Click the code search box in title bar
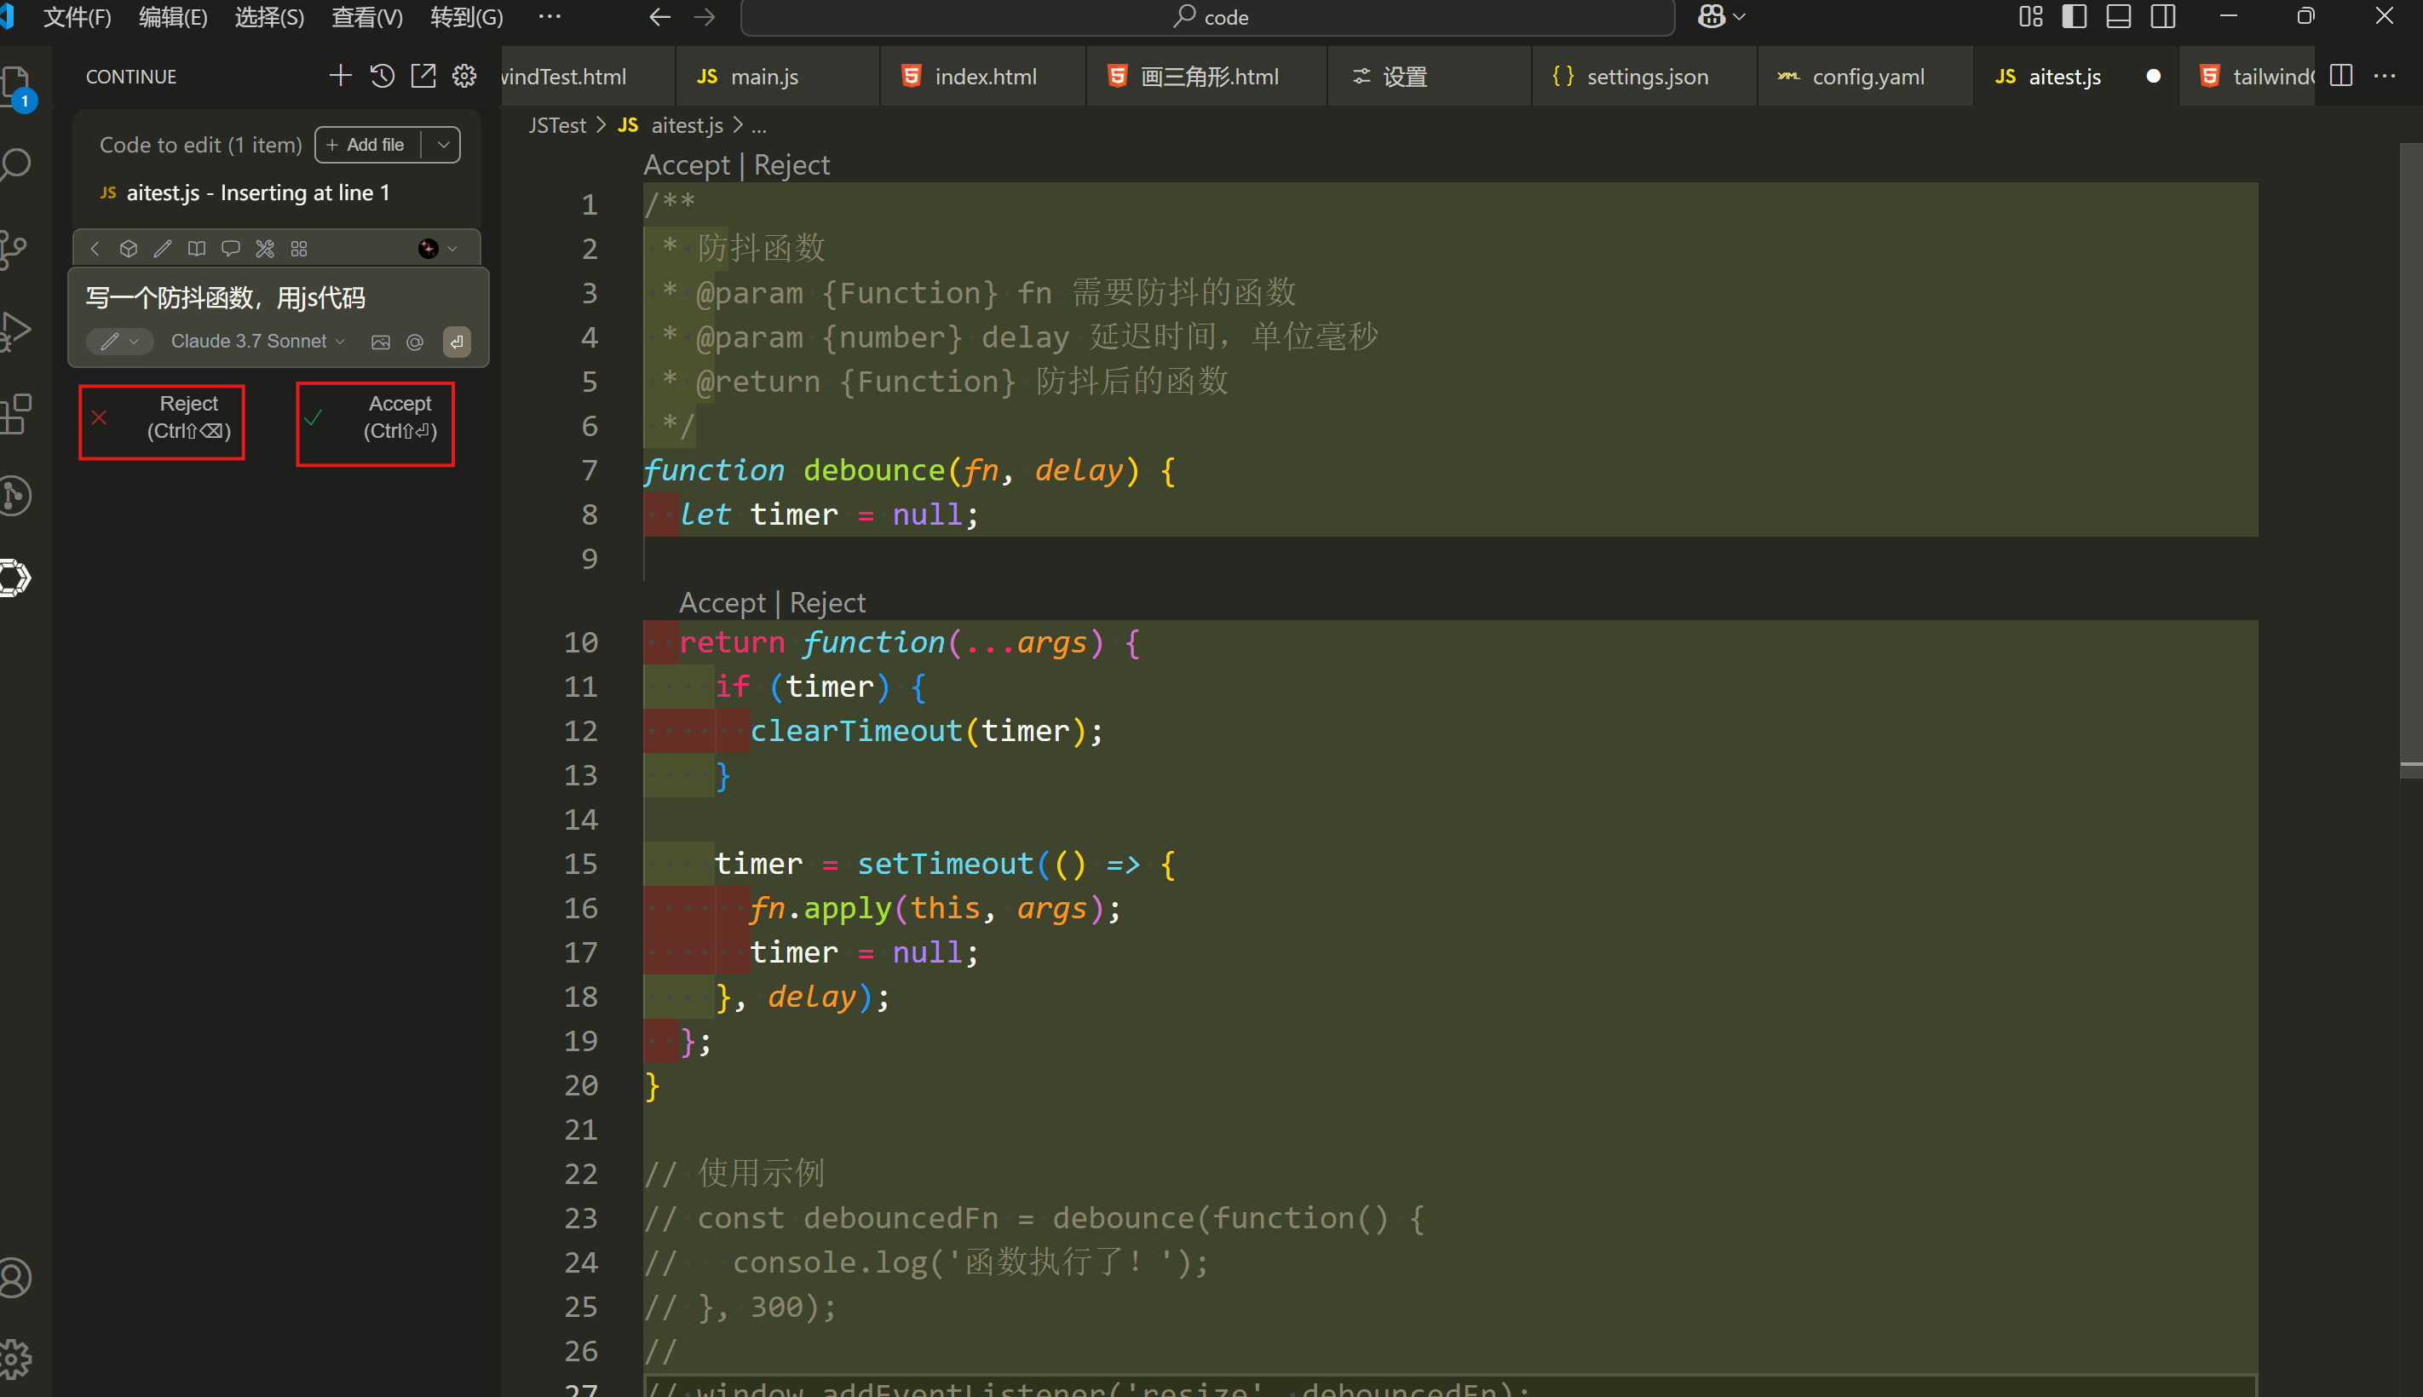 (x=1207, y=17)
